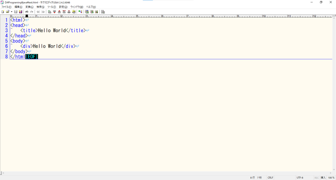Open the 編集(E) menu
The width and height of the screenshot is (336, 180).
[18, 7]
